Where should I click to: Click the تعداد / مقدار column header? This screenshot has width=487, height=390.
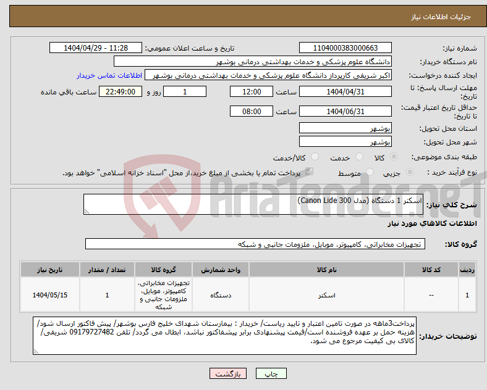coord(107,270)
